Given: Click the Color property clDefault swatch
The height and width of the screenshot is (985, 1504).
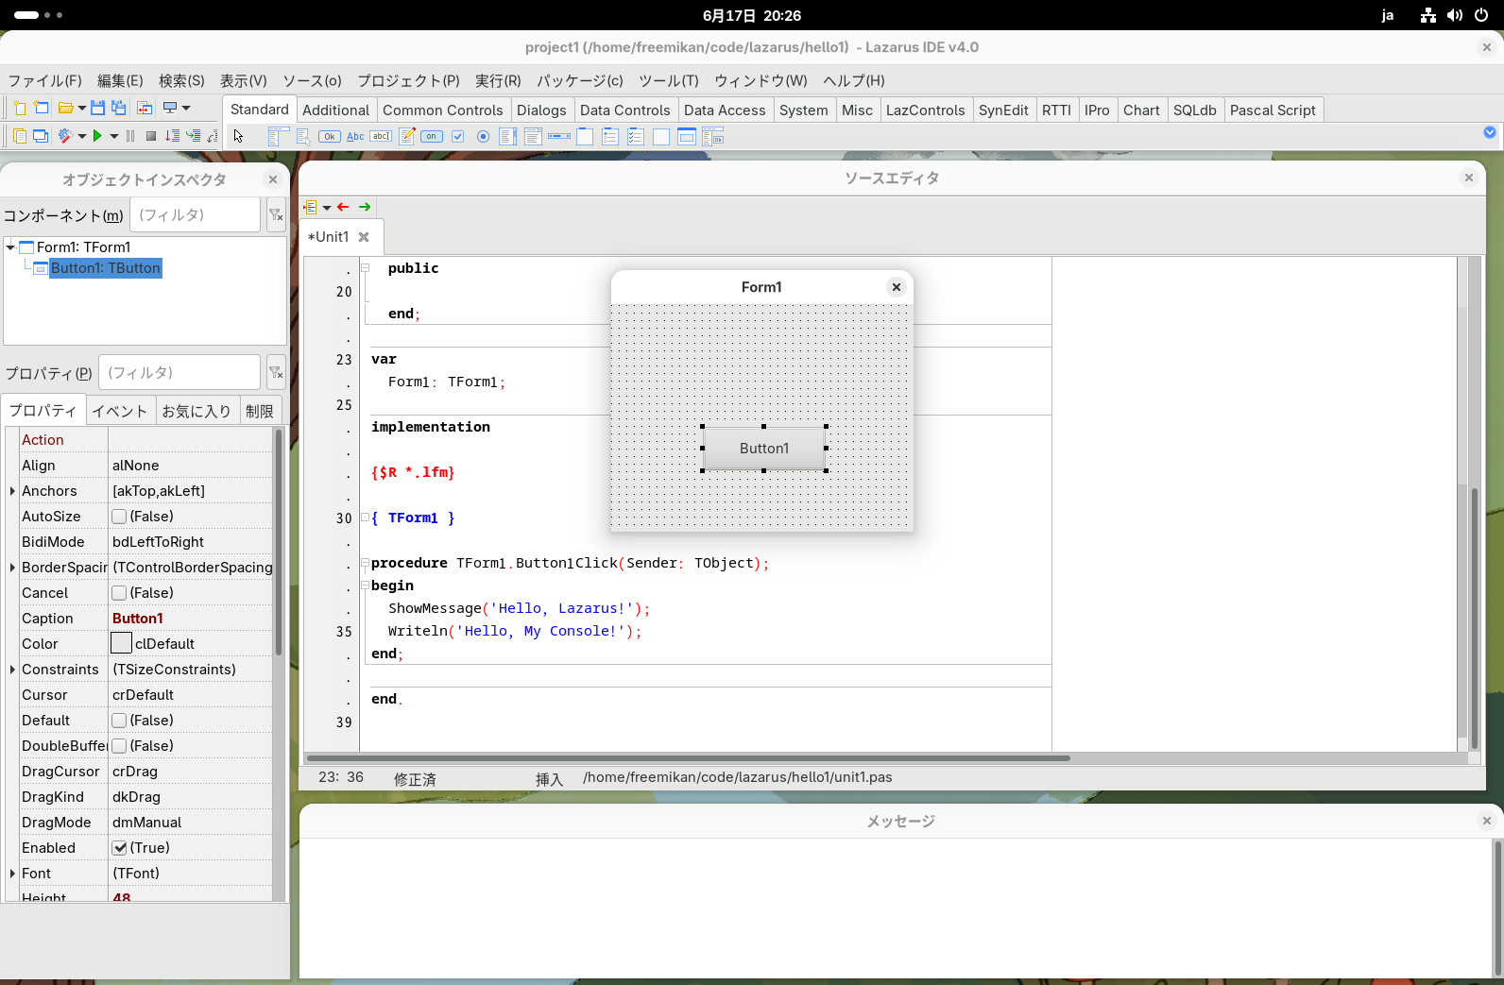Looking at the screenshot, I should 122,644.
